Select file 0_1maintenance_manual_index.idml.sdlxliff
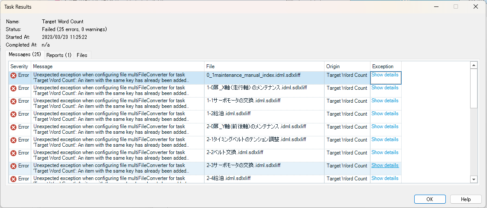The height and width of the screenshot is (208, 487). (x=253, y=75)
